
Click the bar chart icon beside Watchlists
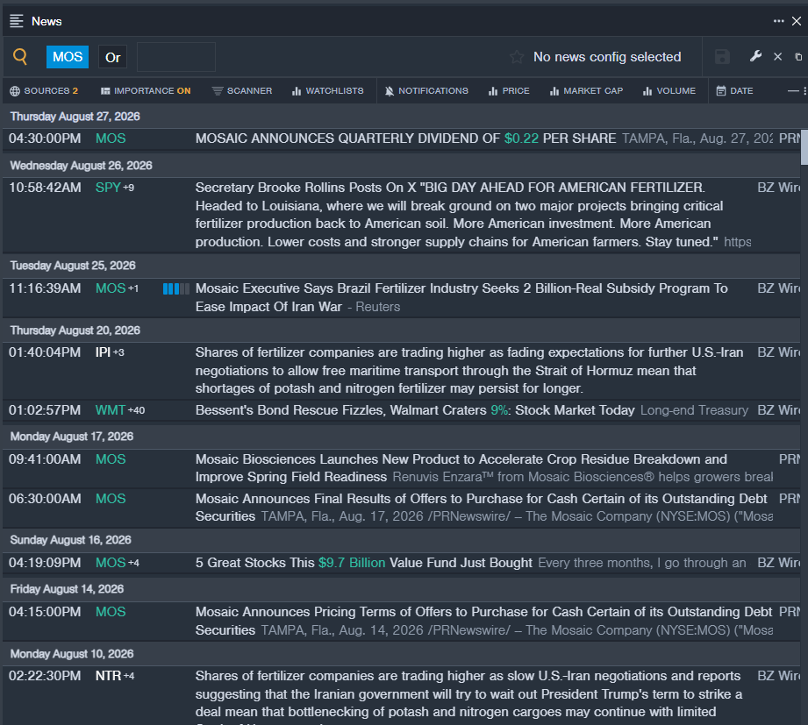(297, 91)
